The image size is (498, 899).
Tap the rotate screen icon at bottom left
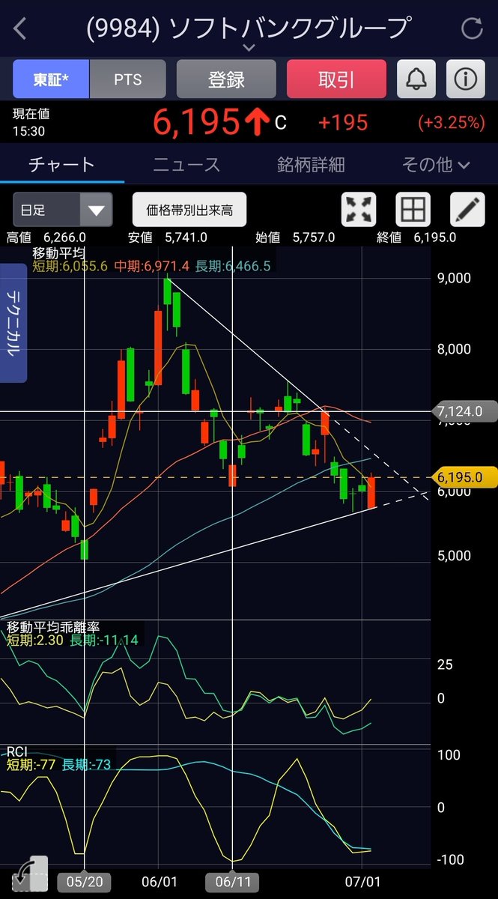(30, 874)
